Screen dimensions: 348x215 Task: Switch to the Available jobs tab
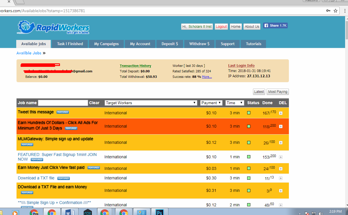(x=34, y=44)
